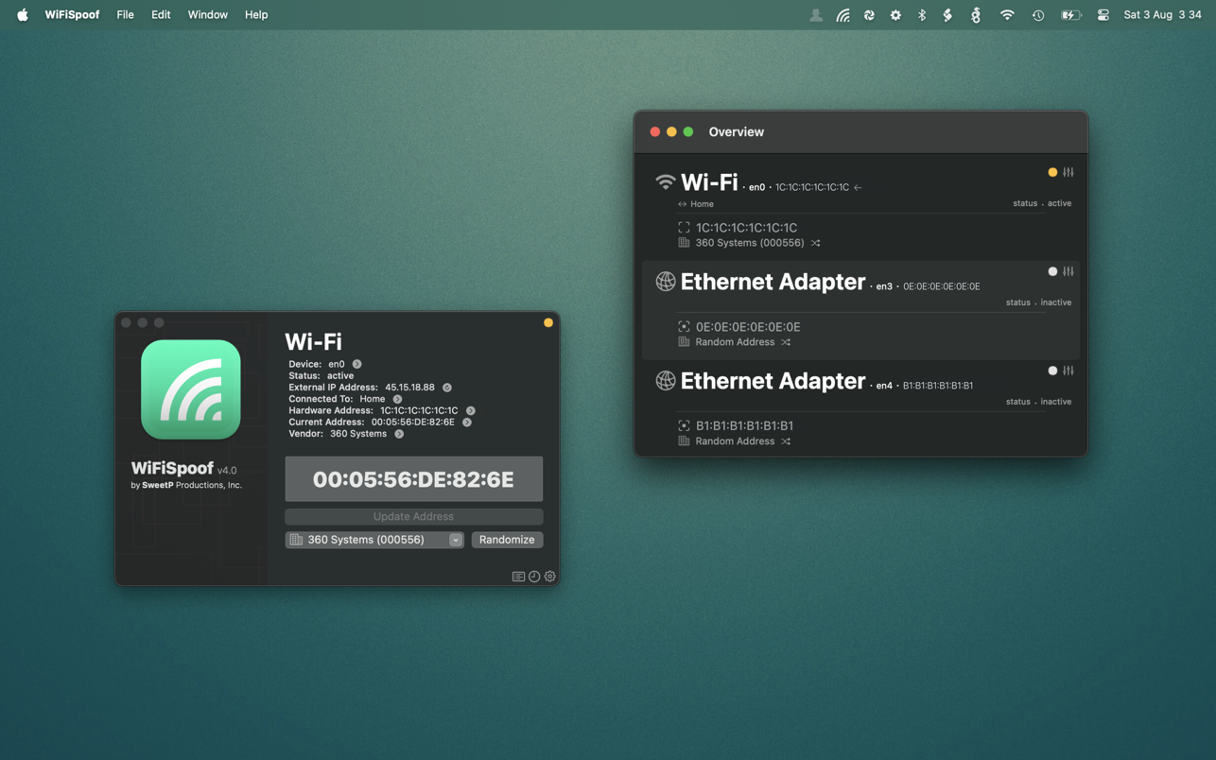Viewport: 1216px width, 760px height.
Task: Click the Bluetooth icon in menu bar
Action: [x=922, y=15]
